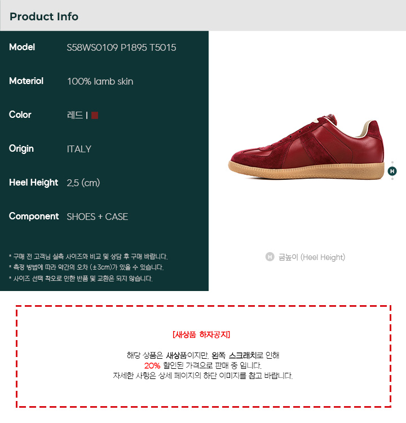Click the Heel Height field label
This screenshot has height=423, width=406.
point(34,183)
